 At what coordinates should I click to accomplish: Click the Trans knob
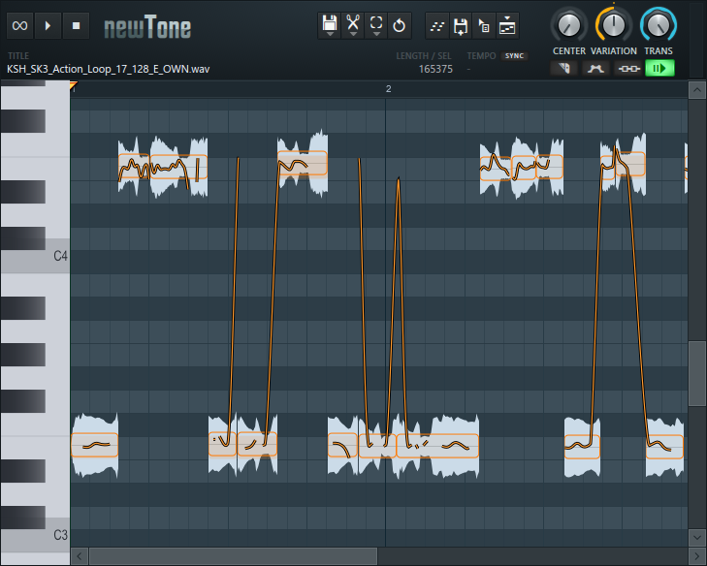click(659, 24)
